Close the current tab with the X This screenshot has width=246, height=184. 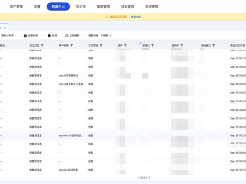tap(5, 28)
